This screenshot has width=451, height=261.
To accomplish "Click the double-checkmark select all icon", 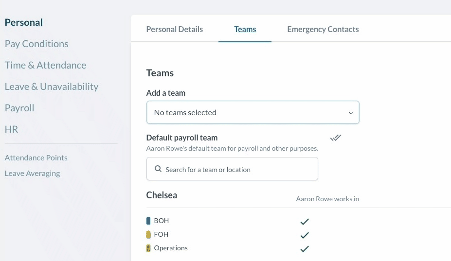I will coord(336,138).
